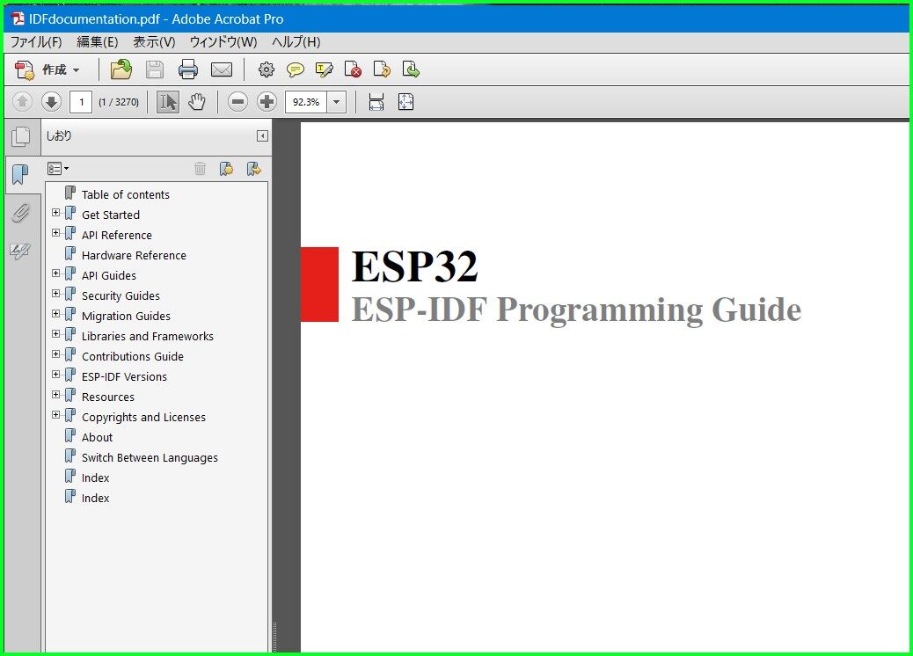Image resolution: width=913 pixels, height=656 pixels.
Task: Collapse the しおり panel
Action: click(x=261, y=136)
